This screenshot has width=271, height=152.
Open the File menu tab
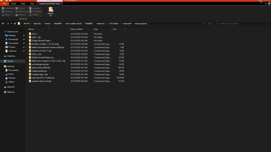pyautogui.click(x=5, y=4)
